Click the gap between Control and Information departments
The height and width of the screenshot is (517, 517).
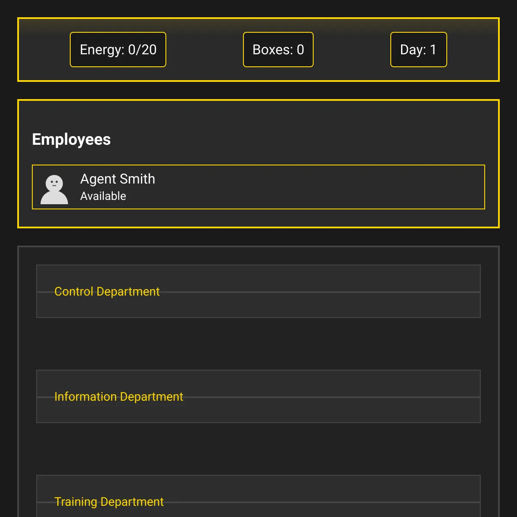[258, 344]
